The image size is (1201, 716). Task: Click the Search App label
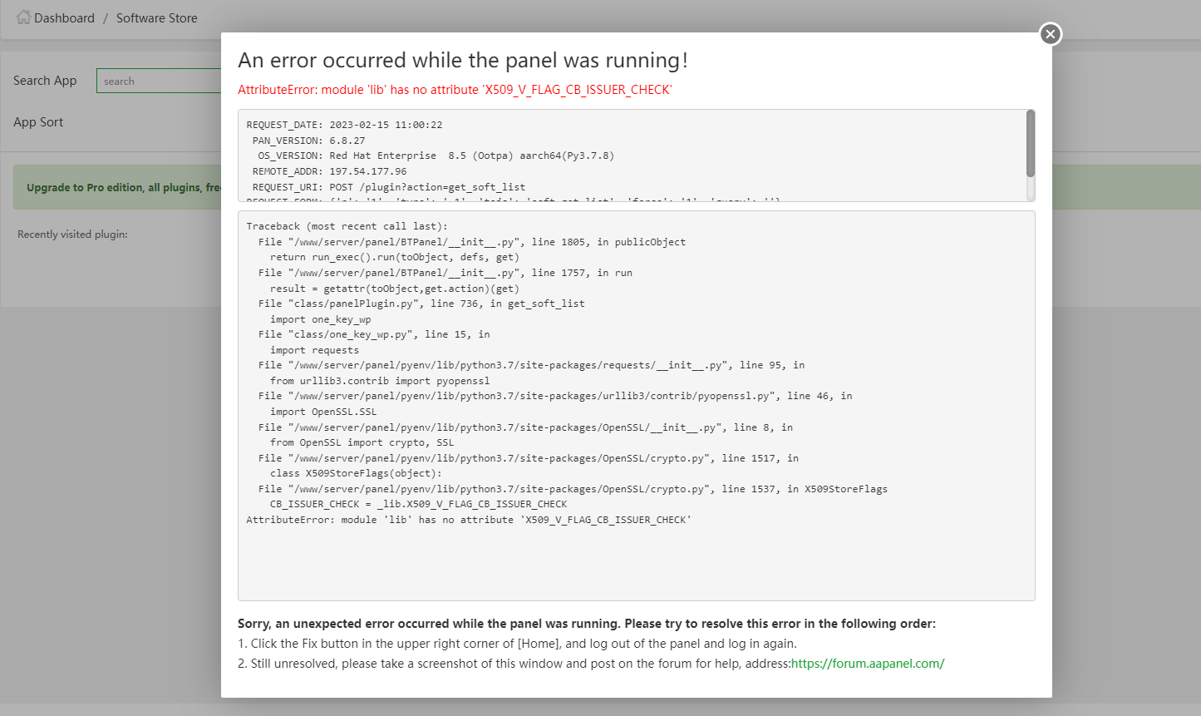point(45,81)
